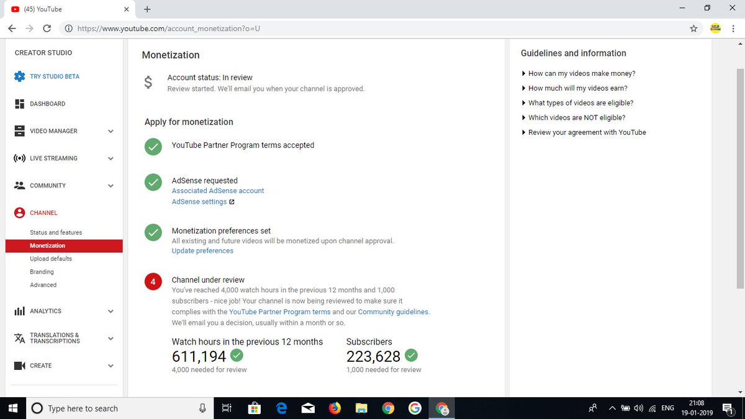Open the Associated AdSense account link
The height and width of the screenshot is (419, 745).
[218, 191]
